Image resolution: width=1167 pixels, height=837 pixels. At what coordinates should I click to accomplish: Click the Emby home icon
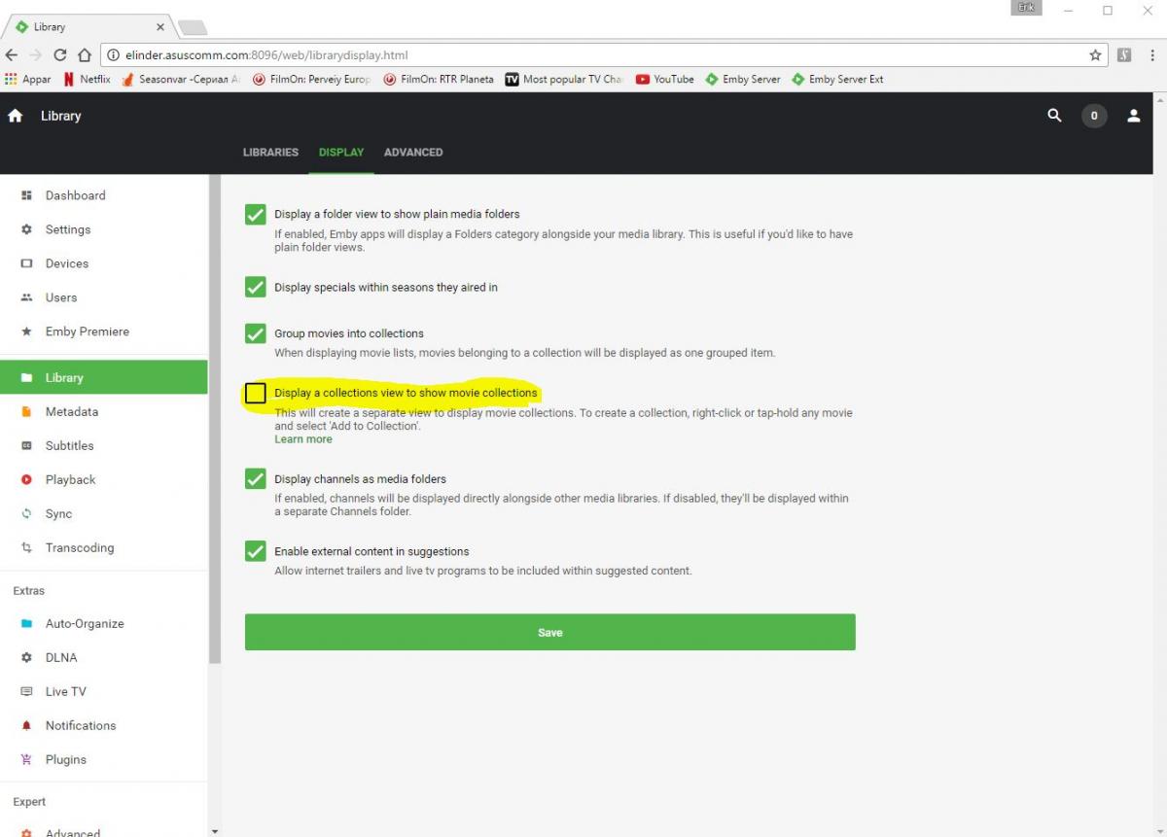[16, 116]
